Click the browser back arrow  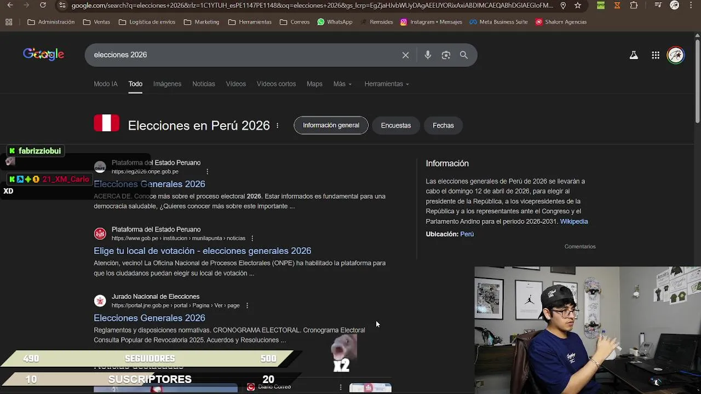(10, 5)
